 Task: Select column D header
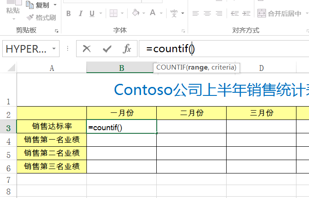(x=262, y=68)
